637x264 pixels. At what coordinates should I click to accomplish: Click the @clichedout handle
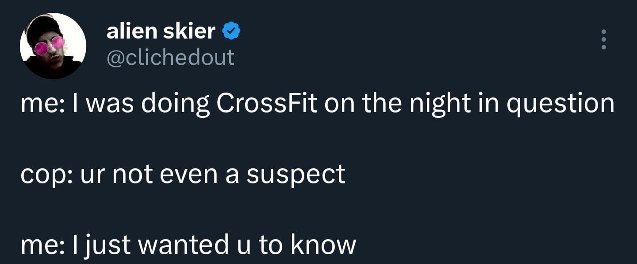point(170,57)
